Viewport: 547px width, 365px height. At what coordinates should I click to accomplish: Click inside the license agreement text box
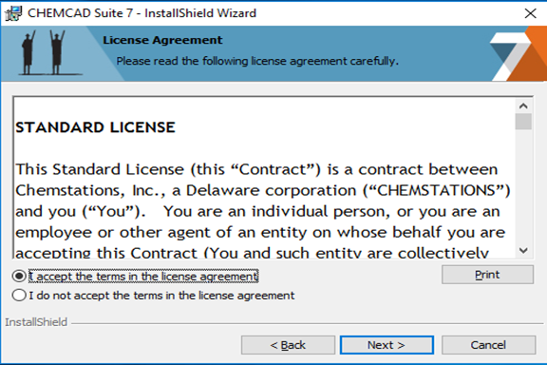264,178
